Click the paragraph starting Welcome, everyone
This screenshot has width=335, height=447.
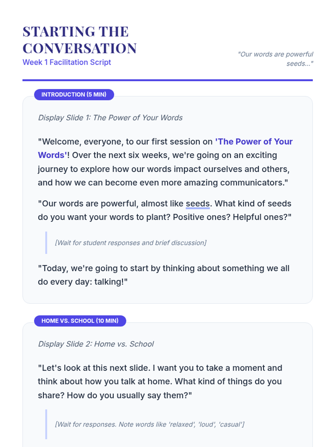pyautogui.click(x=165, y=162)
